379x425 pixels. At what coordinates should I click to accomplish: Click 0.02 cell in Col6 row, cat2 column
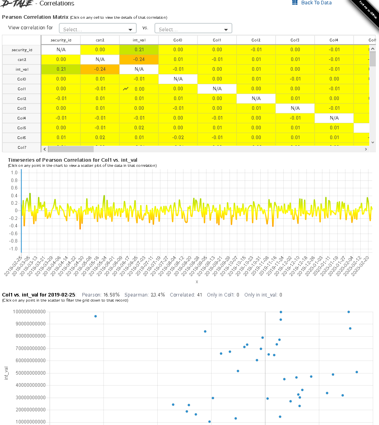[100, 137]
